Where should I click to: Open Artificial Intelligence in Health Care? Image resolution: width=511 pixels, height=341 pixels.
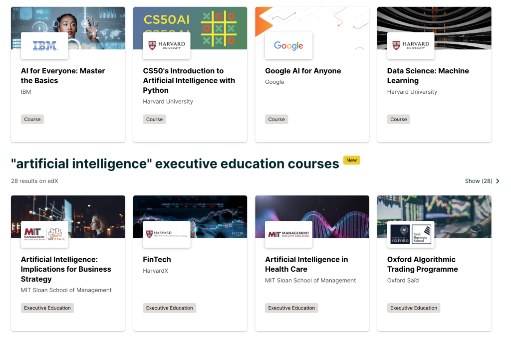tap(306, 264)
